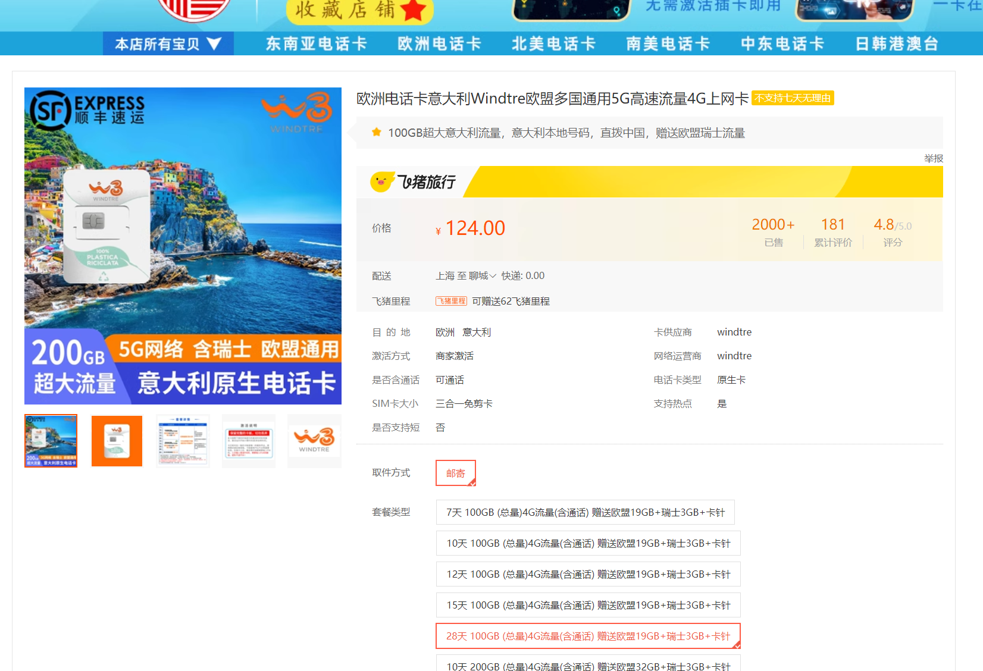Choose the 28天 100GB package option
The image size is (983, 671).
click(588, 636)
